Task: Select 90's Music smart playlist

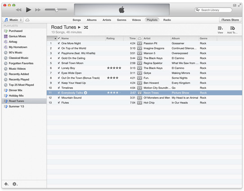Action: (x=24, y=53)
